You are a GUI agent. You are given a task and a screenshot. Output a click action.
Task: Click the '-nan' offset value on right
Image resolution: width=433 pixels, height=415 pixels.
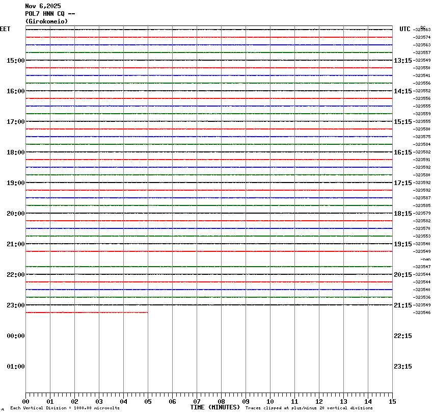[x=425, y=259]
